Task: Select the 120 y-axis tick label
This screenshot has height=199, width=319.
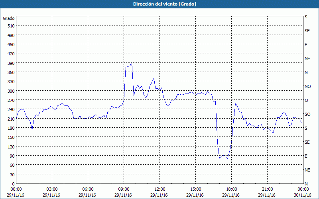Action: (x=11, y=146)
